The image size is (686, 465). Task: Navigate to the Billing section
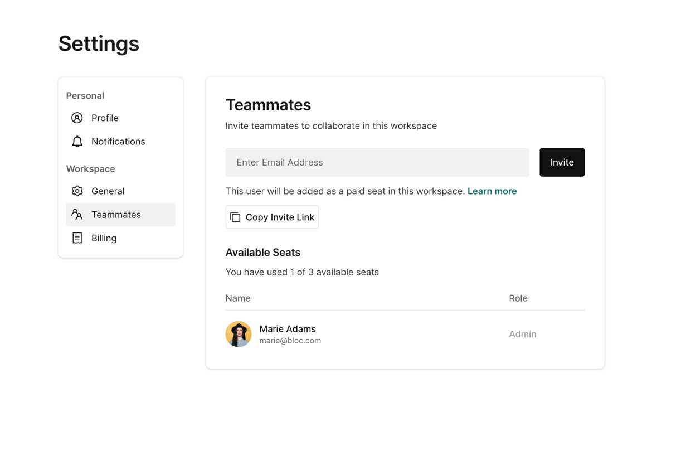click(104, 238)
